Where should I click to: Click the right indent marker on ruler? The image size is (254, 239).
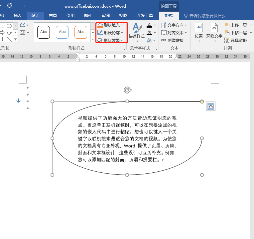coord(176,58)
